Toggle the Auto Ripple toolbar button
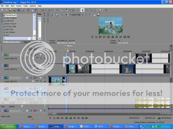The height and width of the screenshot is (129, 173). (66, 10)
